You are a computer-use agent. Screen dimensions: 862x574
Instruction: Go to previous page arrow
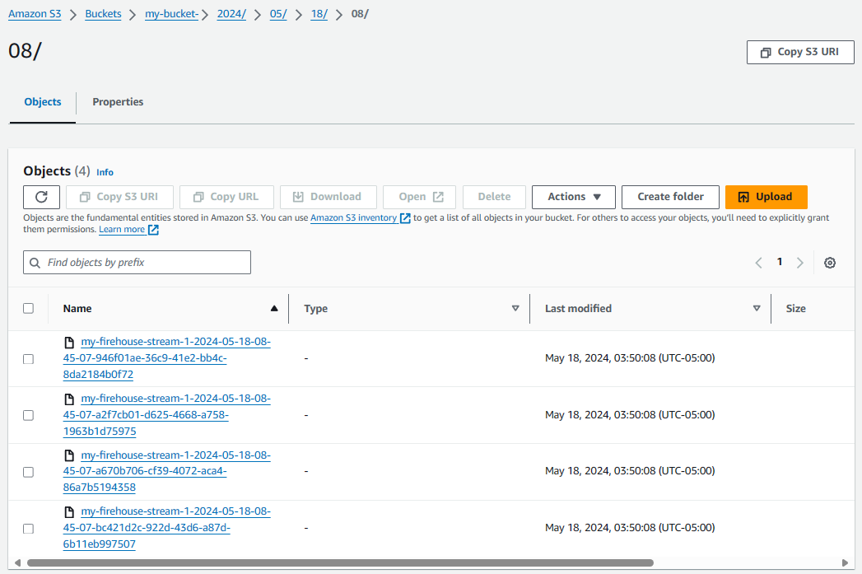tap(758, 263)
